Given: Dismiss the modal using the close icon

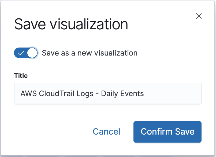Looking at the screenshot, I should click(199, 16).
